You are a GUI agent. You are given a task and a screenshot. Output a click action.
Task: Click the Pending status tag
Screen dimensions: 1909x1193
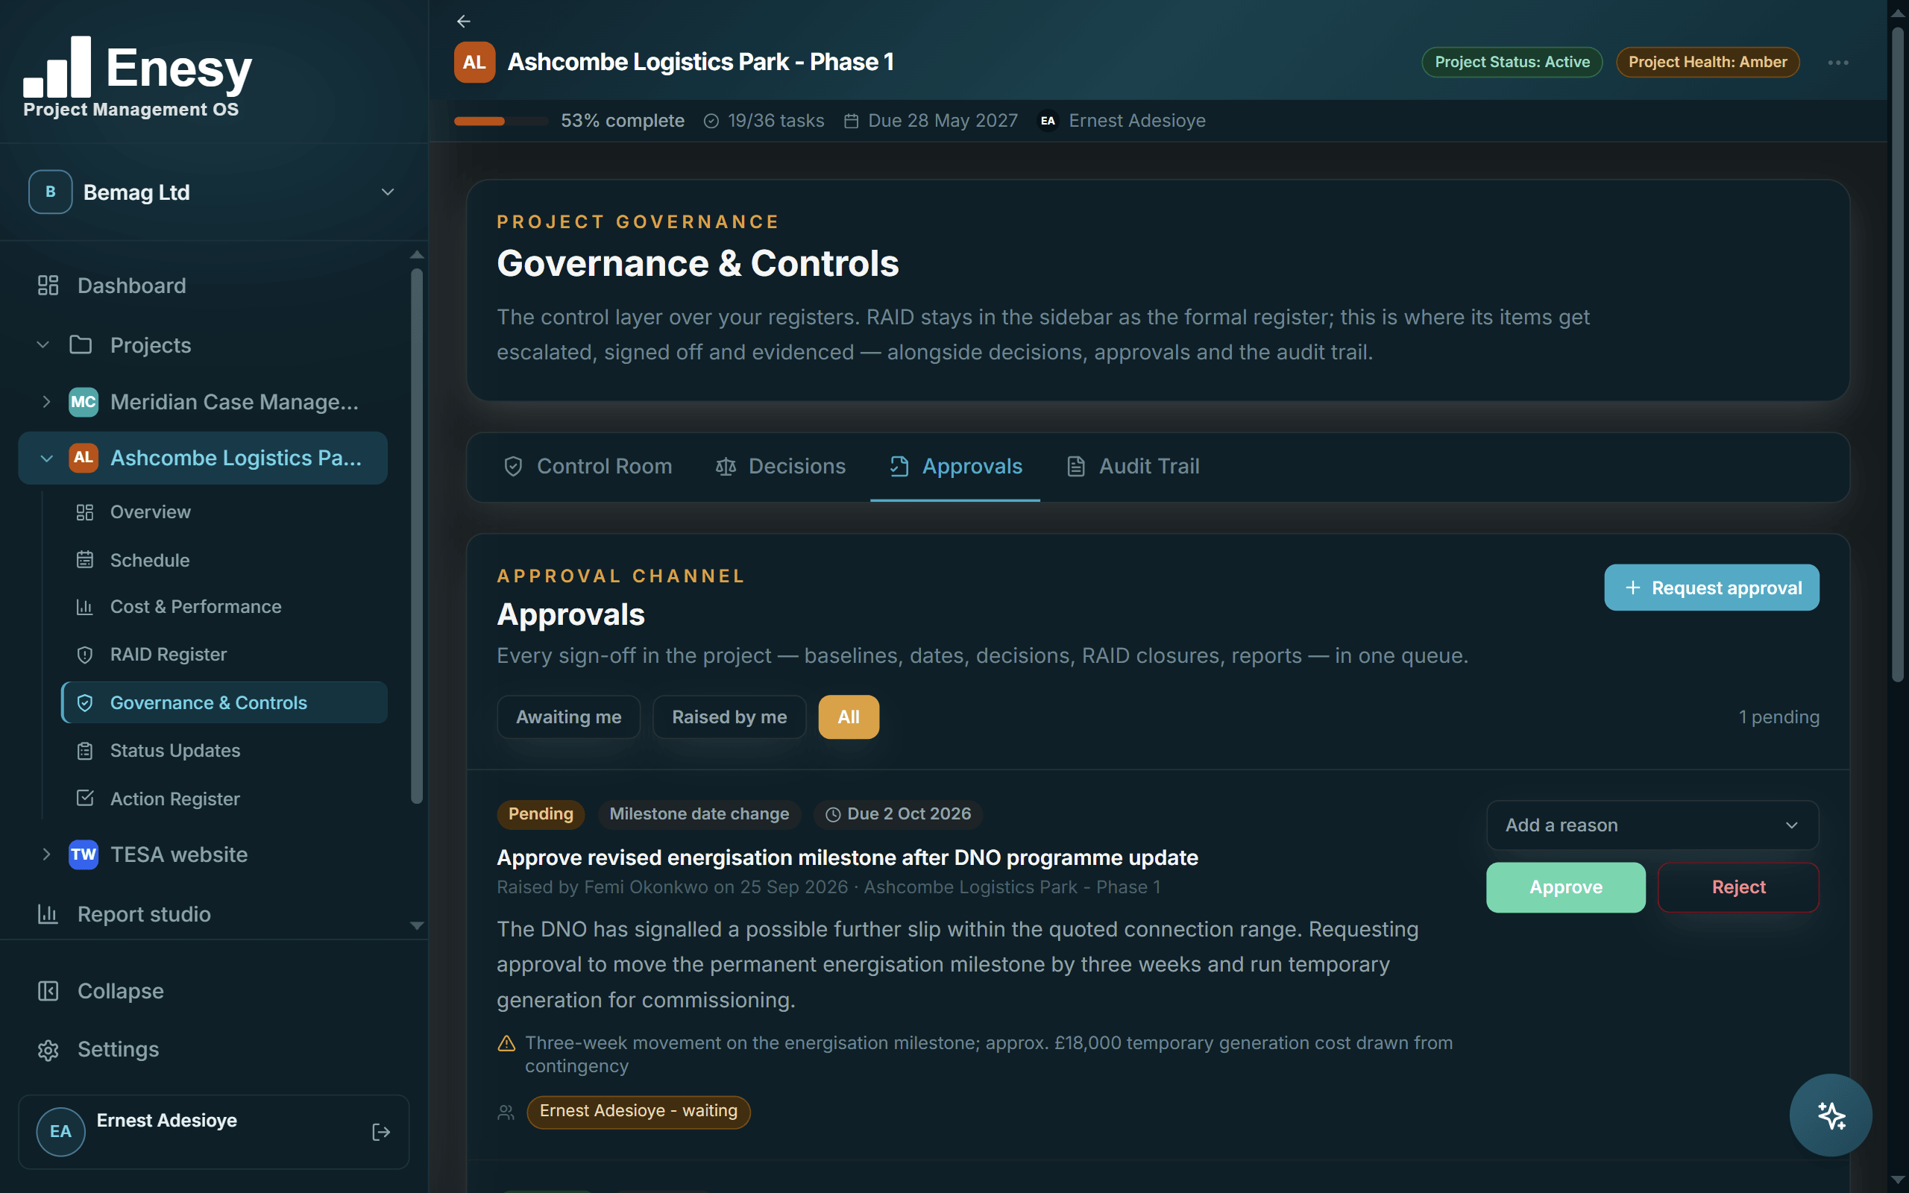click(541, 814)
